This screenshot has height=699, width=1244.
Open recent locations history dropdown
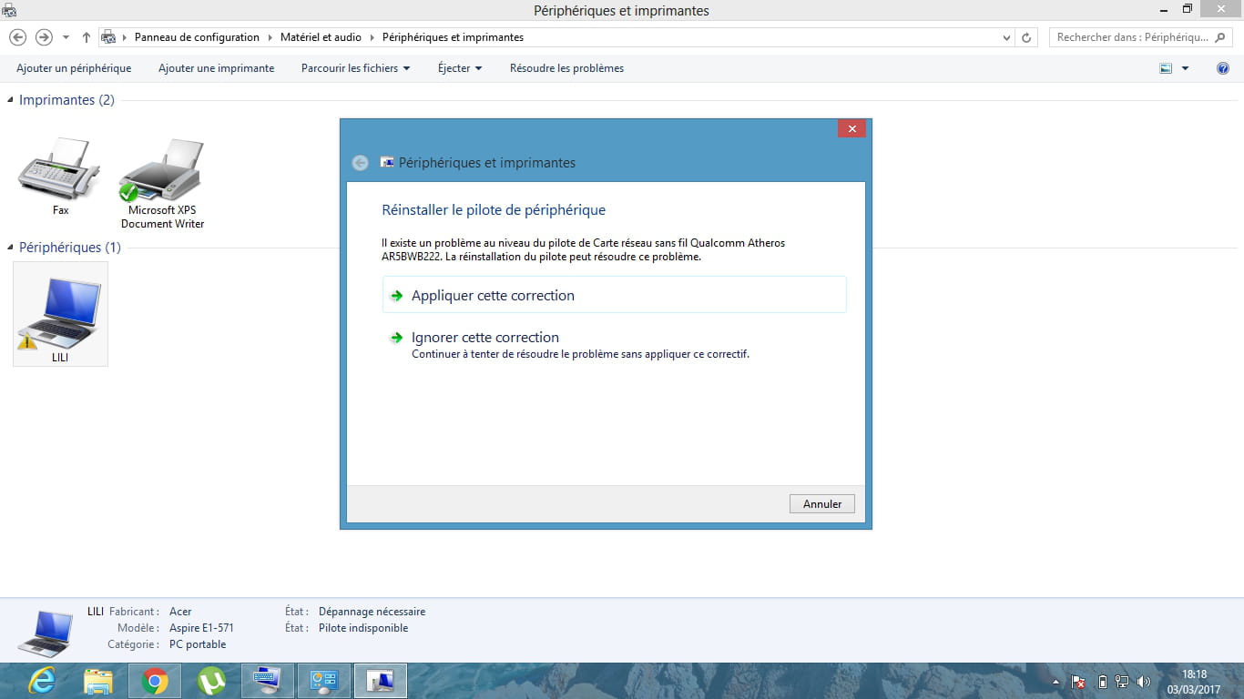pyautogui.click(x=66, y=38)
